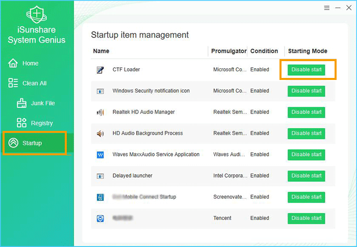Screen dimensions: 357x247
Task: Click the HD Audio Background Process icon
Action: (x=100, y=133)
